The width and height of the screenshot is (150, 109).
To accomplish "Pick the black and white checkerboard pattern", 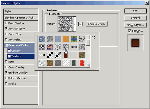I will tap(42, 47).
